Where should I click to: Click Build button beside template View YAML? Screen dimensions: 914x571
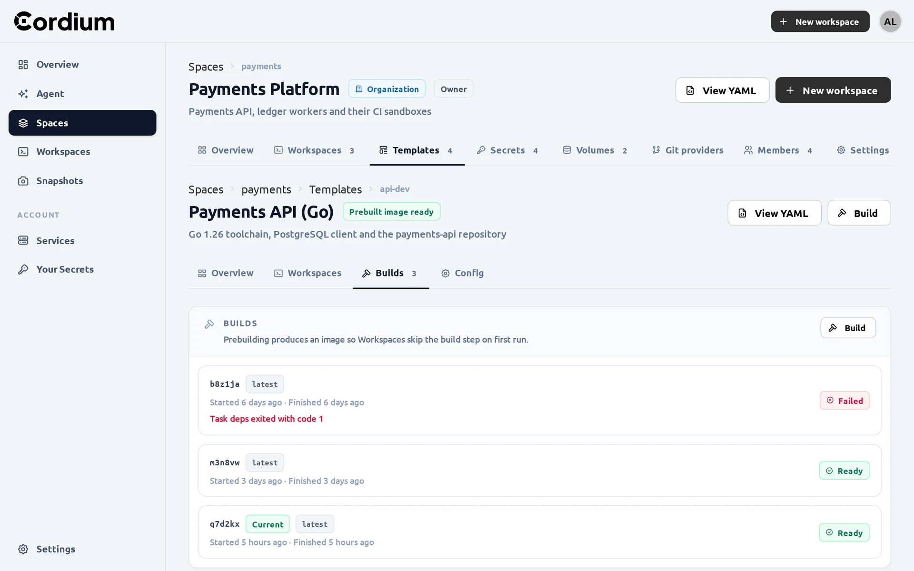pyautogui.click(x=859, y=213)
